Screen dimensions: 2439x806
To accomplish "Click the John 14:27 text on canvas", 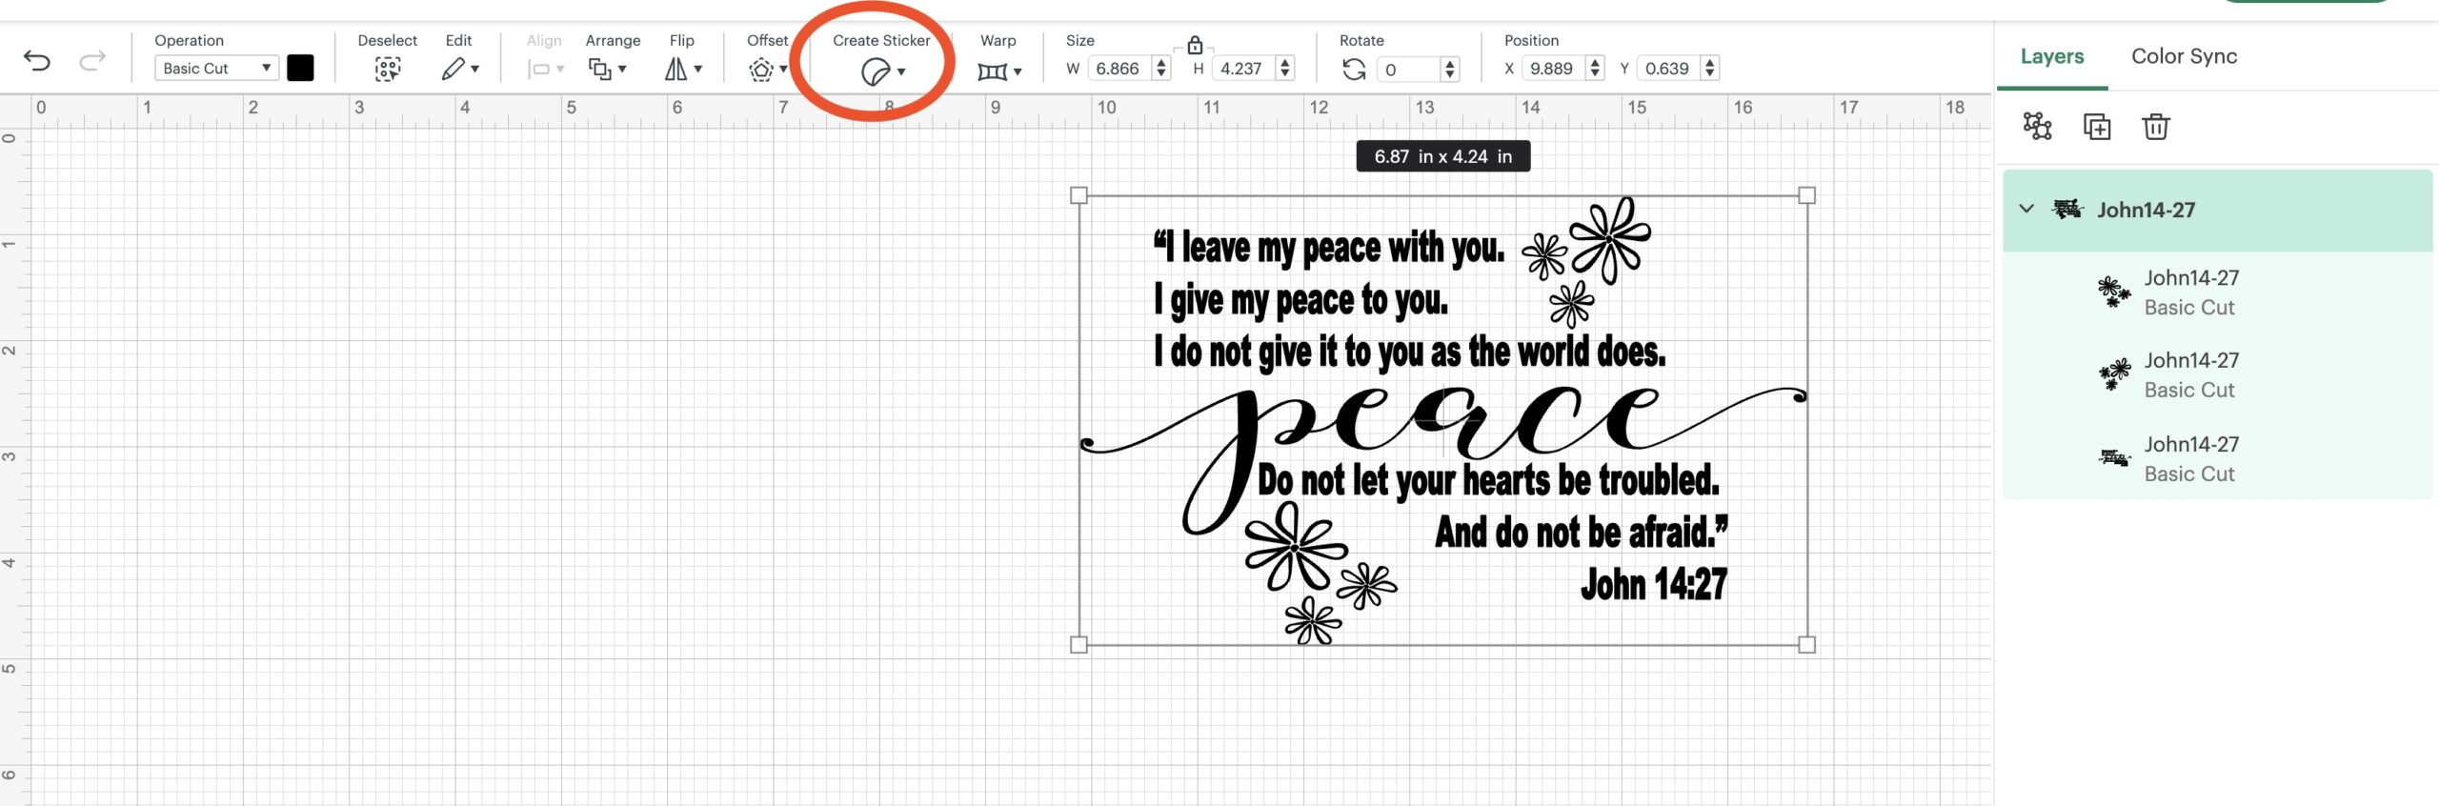I will (1654, 584).
